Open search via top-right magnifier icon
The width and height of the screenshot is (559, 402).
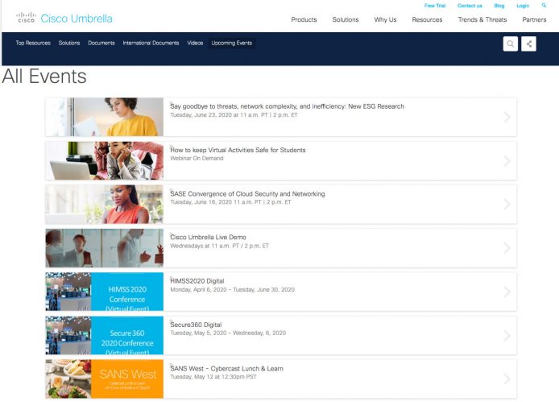click(544, 6)
